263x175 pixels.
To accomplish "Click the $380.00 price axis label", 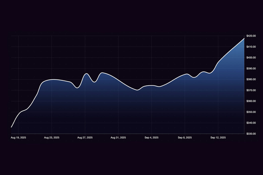I will [251, 79].
